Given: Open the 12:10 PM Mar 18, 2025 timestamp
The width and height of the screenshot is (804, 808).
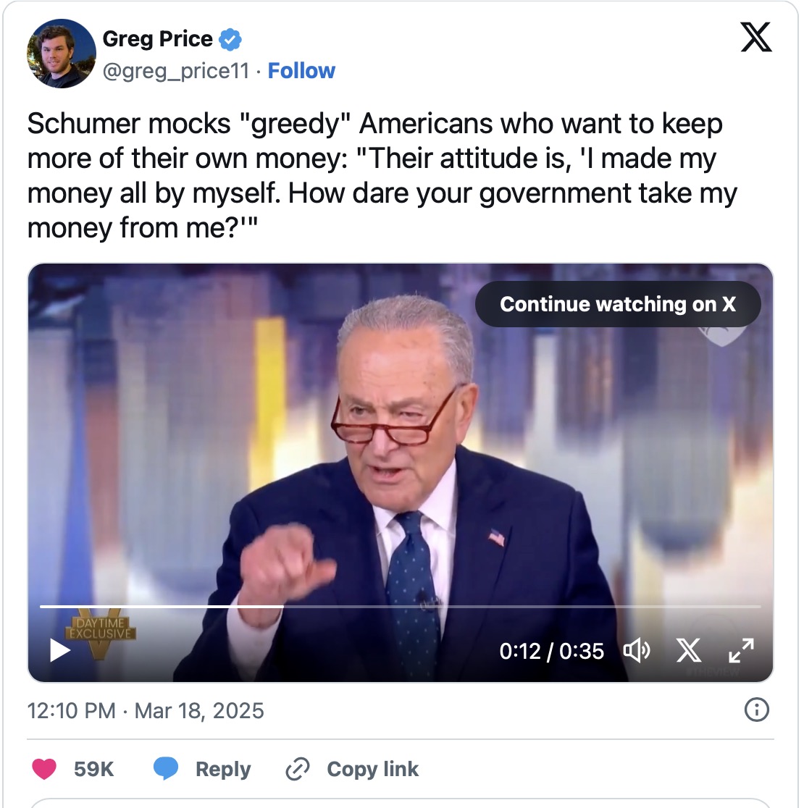Looking at the screenshot, I should (x=146, y=710).
